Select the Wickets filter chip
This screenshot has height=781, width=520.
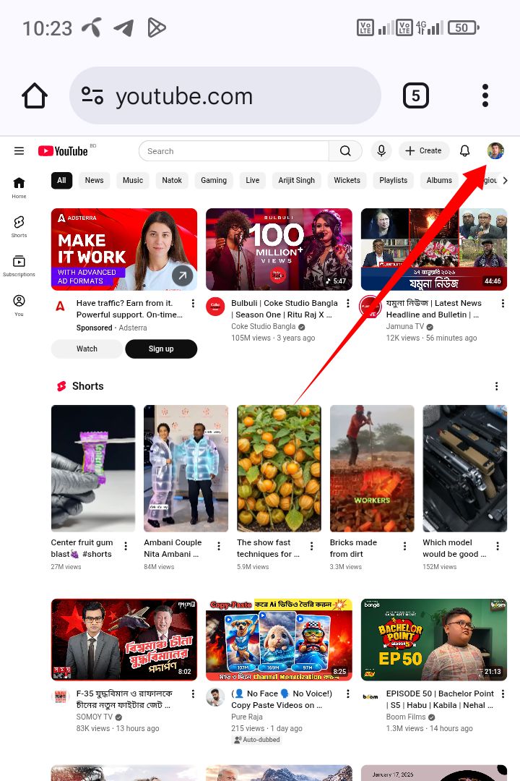coord(347,180)
